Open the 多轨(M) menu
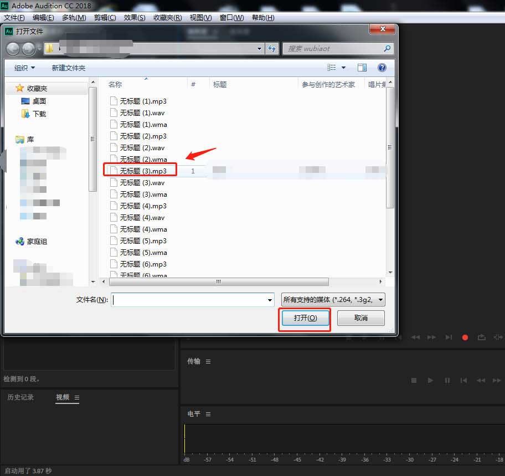Viewport: 505px width, 476px height. point(74,18)
